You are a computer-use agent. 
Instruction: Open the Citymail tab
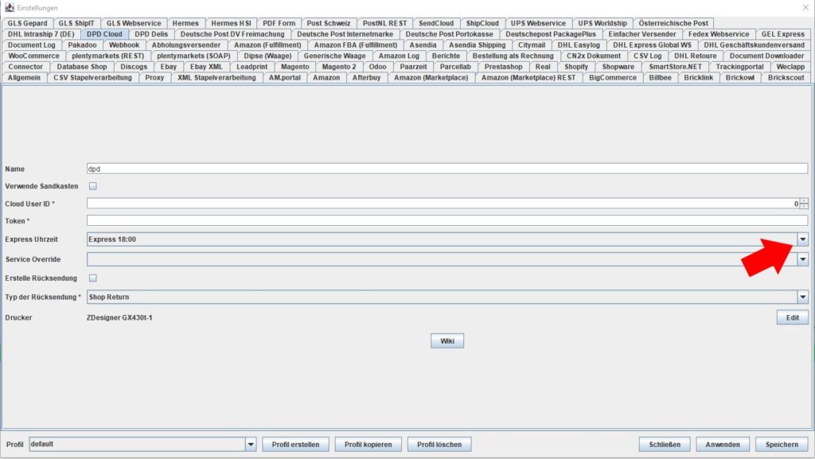[531, 45]
